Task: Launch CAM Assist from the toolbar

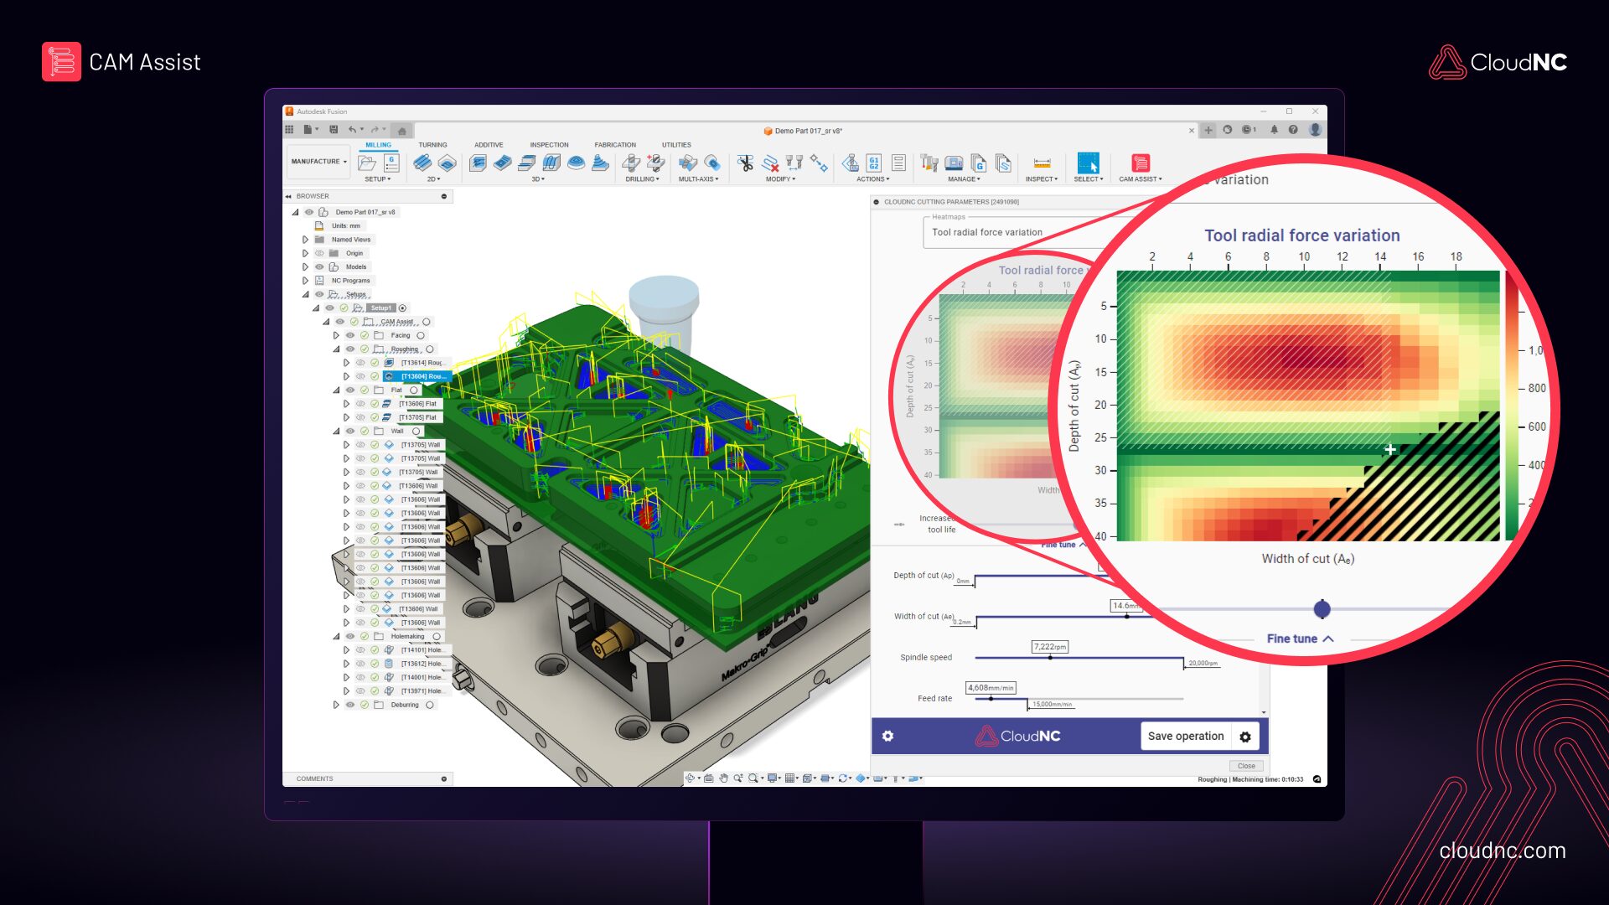Action: point(1140,164)
